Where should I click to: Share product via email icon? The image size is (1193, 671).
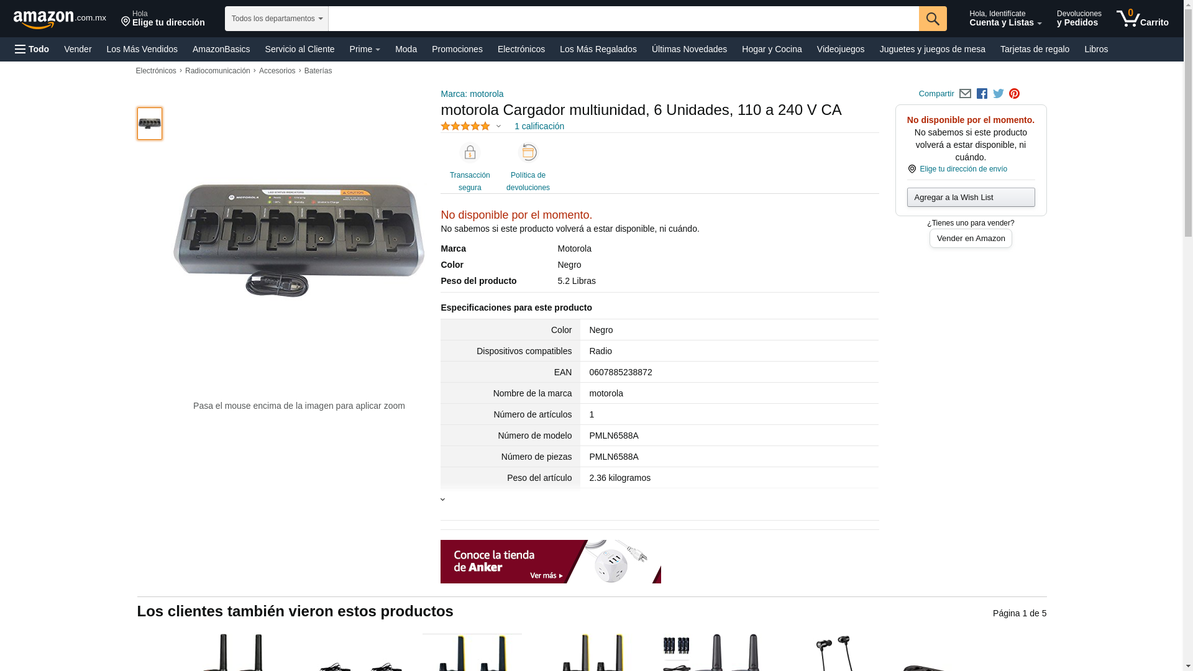click(965, 94)
